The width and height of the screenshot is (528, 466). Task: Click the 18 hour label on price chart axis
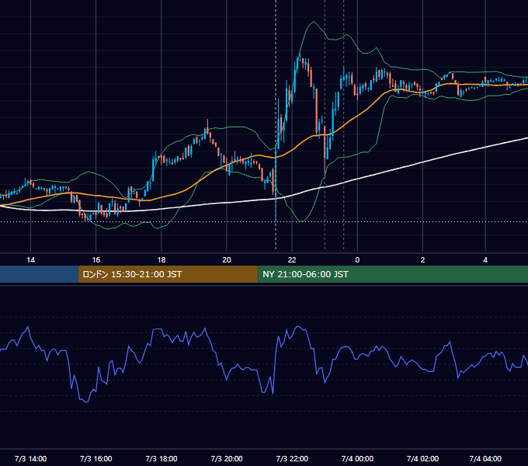coord(162,260)
